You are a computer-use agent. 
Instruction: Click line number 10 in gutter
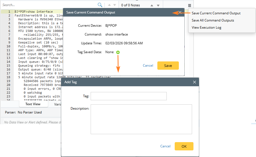point(8,46)
